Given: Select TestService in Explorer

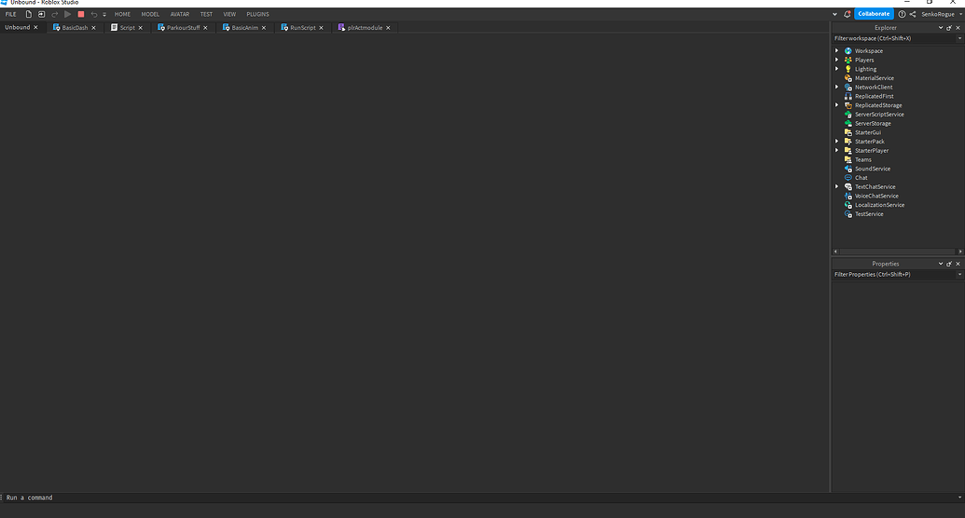Looking at the screenshot, I should (869, 214).
